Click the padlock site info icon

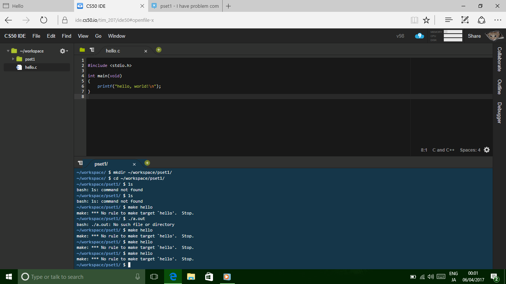tap(65, 20)
